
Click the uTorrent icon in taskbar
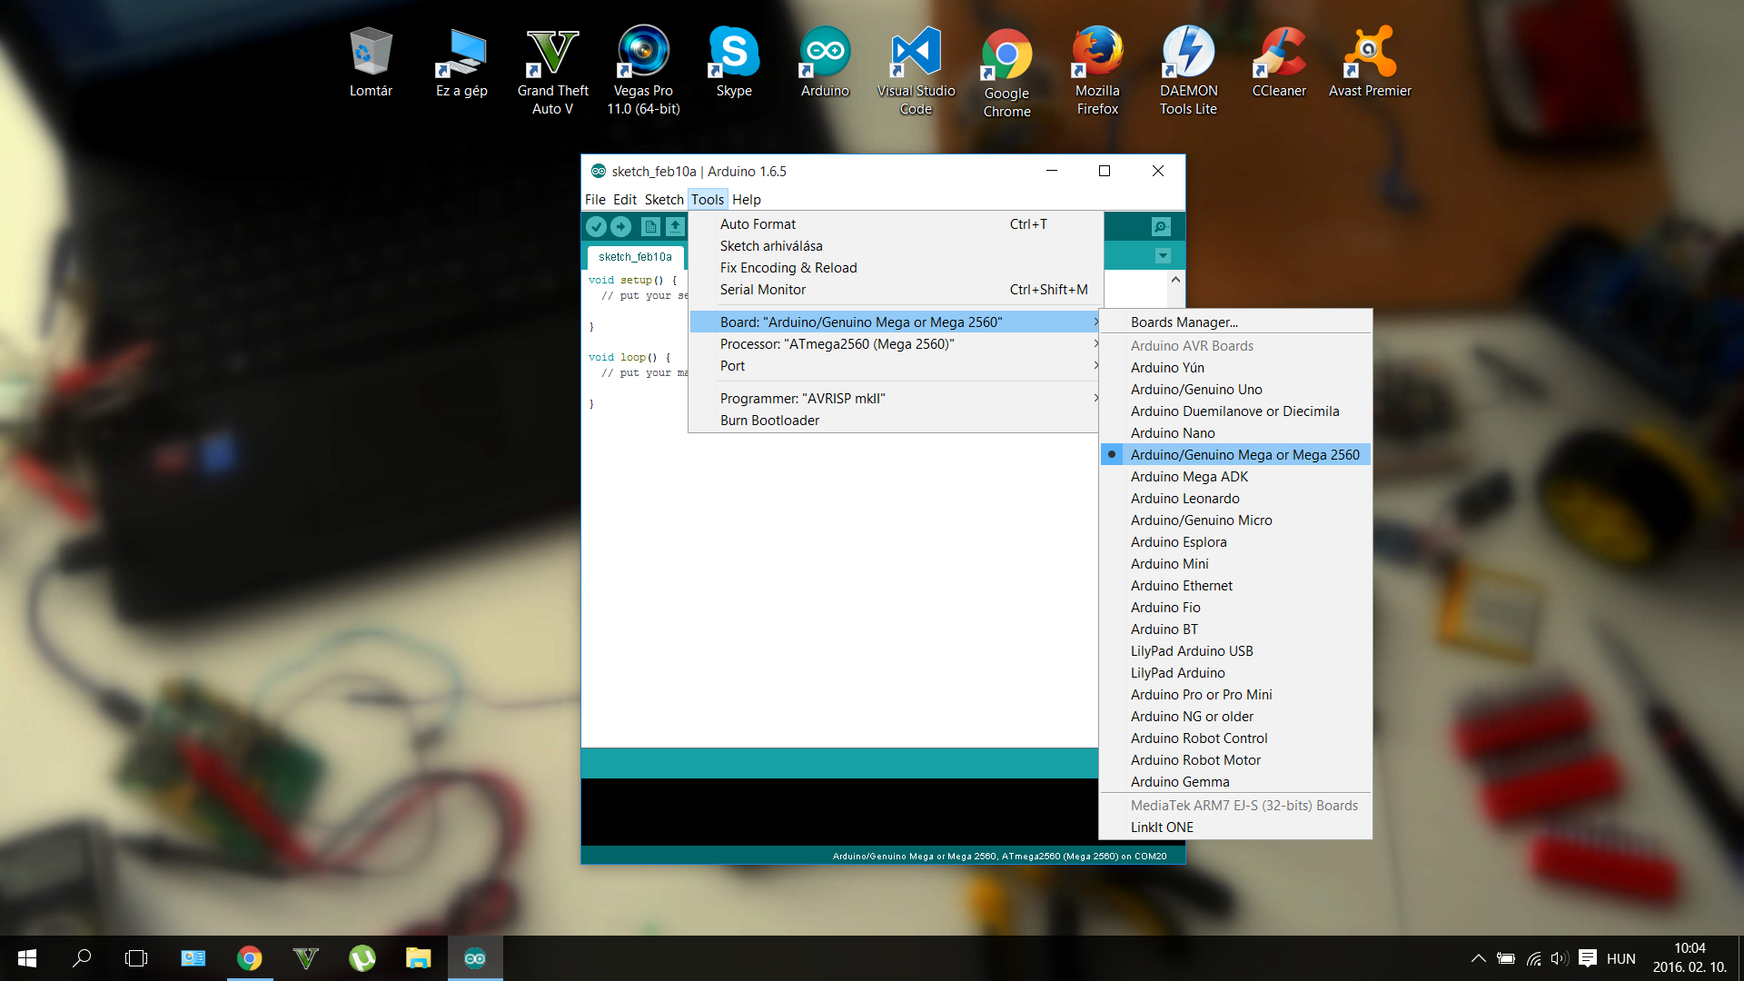click(x=362, y=958)
